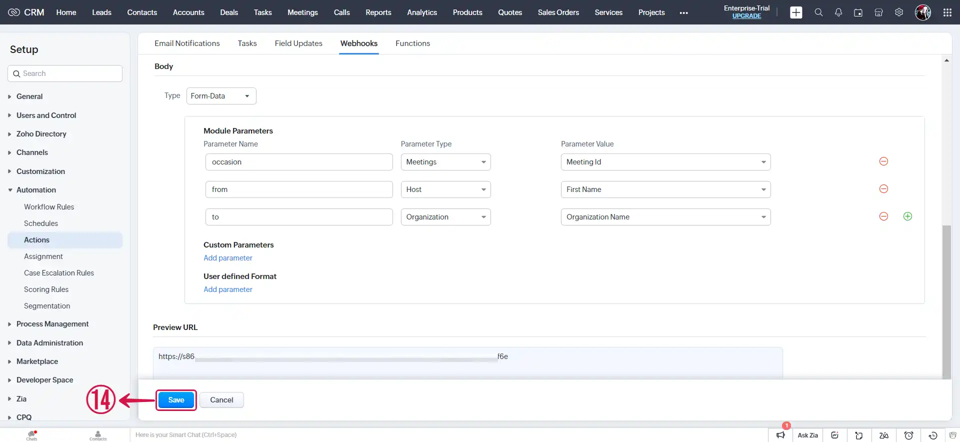
Task: Click the vertical scrollbar of the form
Action: pos(946,302)
